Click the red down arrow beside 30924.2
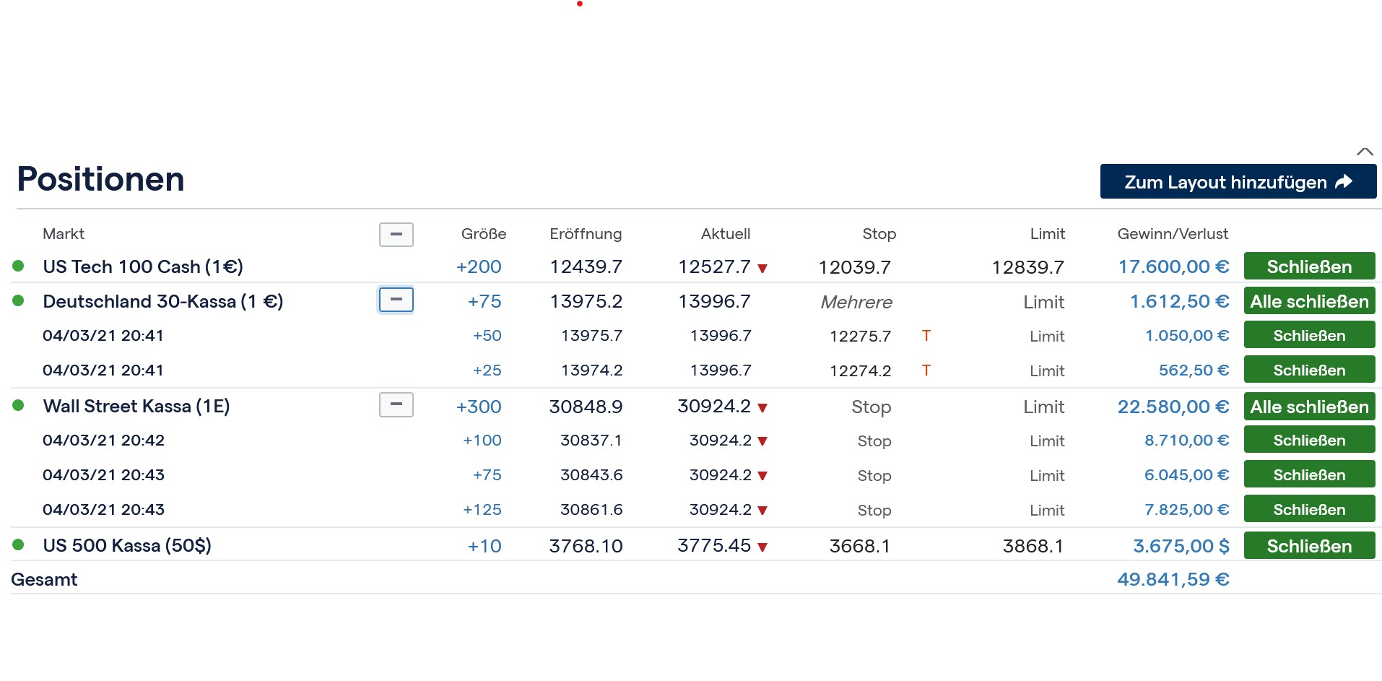The height and width of the screenshot is (681, 1382). 763,407
